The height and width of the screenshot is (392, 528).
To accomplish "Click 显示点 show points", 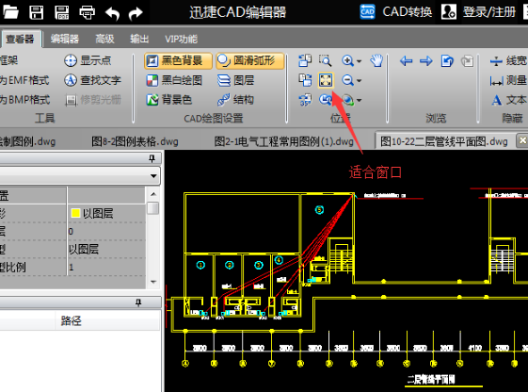I will pyautogui.click(x=88, y=60).
